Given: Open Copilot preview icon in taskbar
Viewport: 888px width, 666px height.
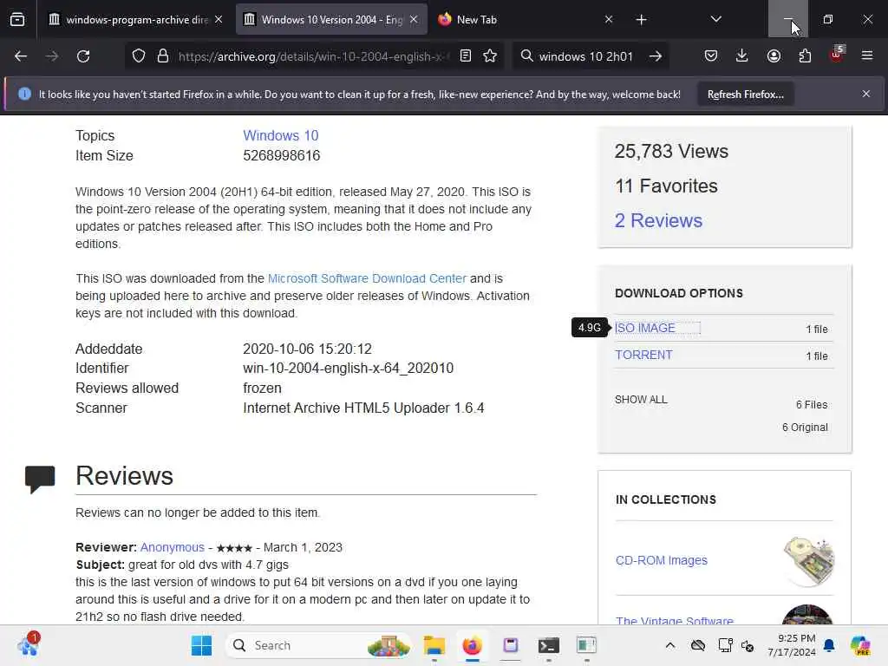Looking at the screenshot, I should 860,645.
